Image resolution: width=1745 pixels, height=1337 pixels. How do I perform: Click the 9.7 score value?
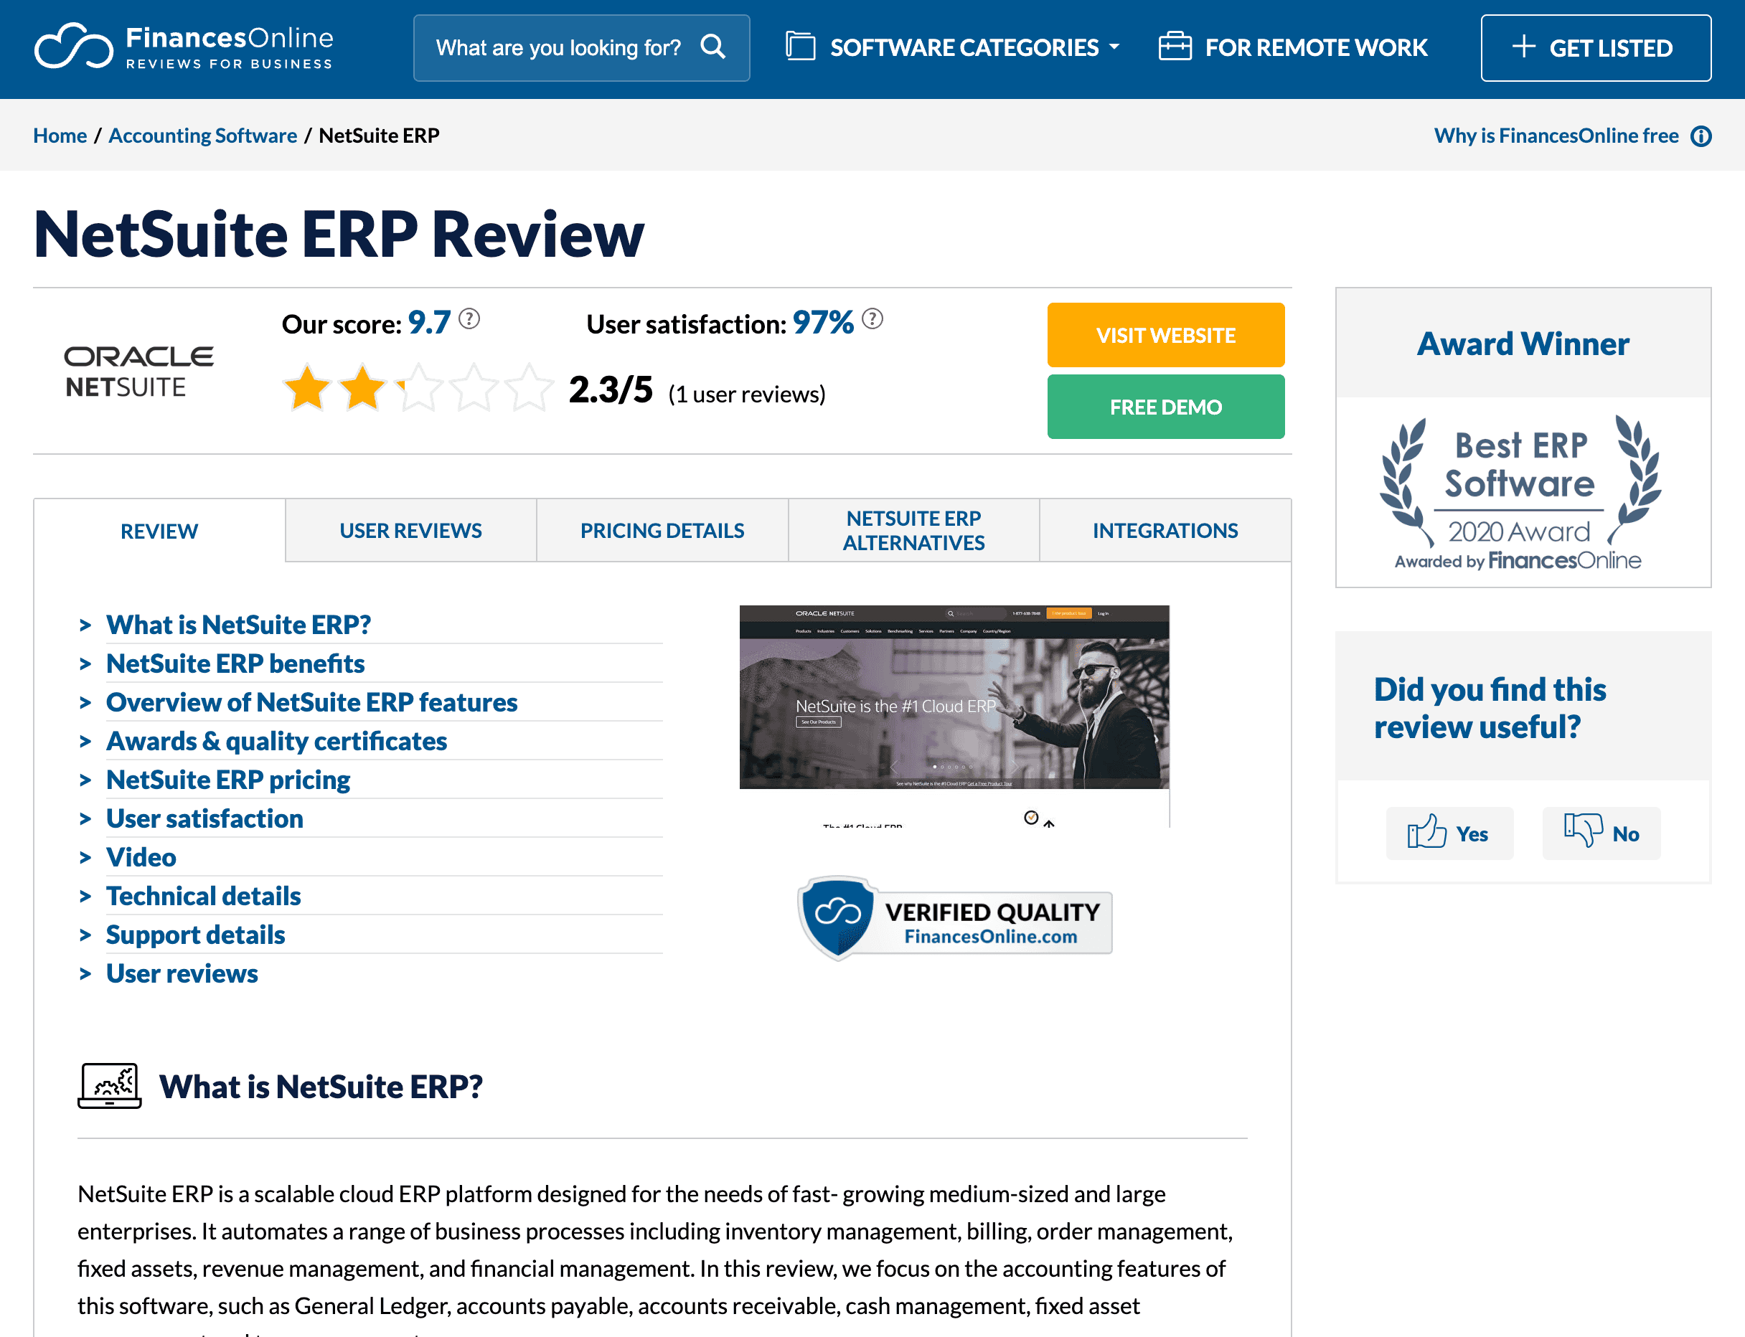429,322
